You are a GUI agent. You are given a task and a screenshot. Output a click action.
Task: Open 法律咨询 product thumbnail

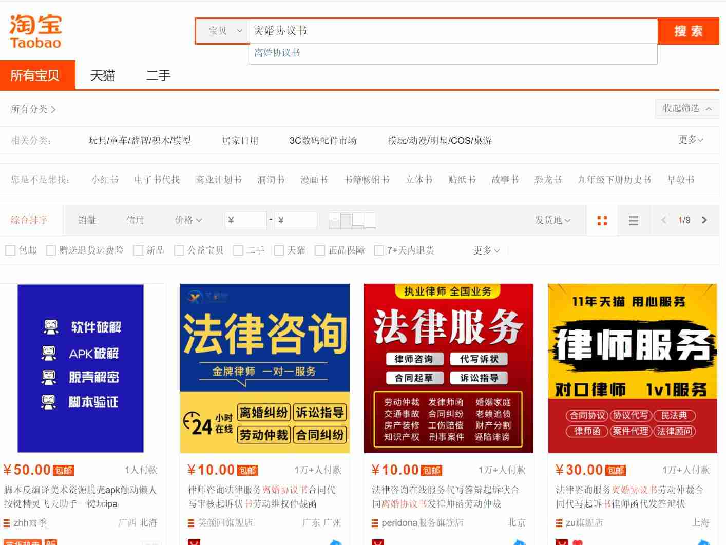pyautogui.click(x=265, y=368)
